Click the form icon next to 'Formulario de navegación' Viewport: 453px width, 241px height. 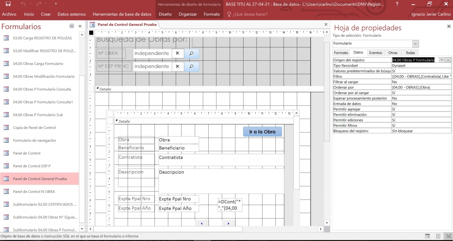[x=6, y=140]
